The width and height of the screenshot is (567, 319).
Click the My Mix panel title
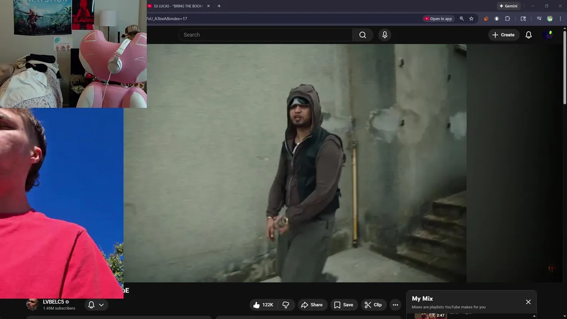point(422,299)
